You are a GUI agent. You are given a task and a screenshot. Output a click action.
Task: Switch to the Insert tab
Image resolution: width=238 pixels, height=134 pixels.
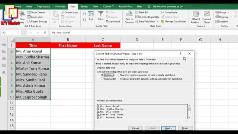(x=29, y=7)
